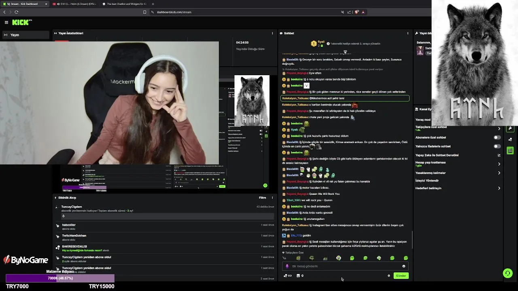518x291 pixels.
Task: Click the Takipçilere Özel heart label
Action: [x=293, y=253]
